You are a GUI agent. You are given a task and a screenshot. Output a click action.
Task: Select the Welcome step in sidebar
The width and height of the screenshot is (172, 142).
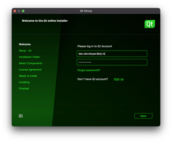coord(25,44)
